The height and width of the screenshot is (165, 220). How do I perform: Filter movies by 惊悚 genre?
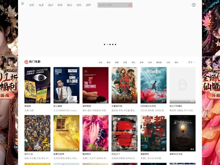click(x=141, y=62)
